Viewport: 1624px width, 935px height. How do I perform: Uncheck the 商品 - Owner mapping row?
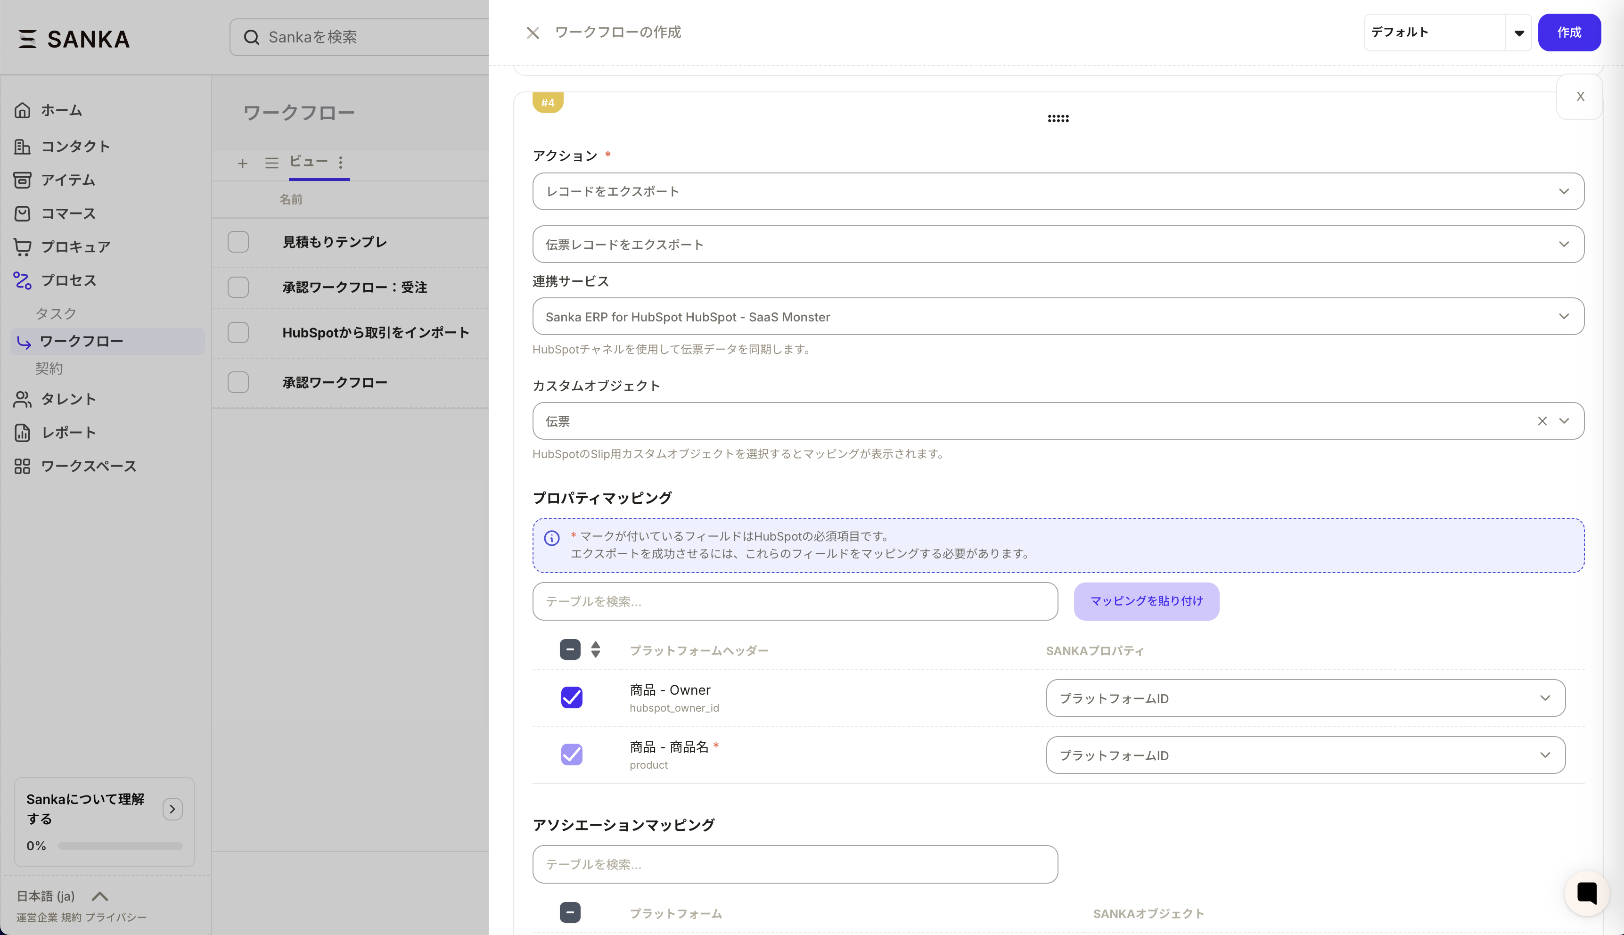tap(572, 697)
